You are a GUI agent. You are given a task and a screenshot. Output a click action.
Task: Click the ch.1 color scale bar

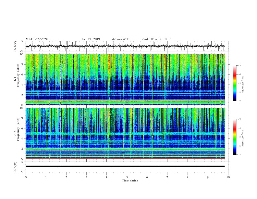[235, 83]
